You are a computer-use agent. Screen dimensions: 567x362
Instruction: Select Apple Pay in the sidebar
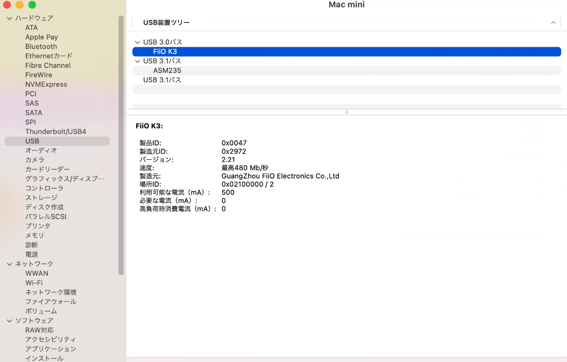(x=41, y=37)
